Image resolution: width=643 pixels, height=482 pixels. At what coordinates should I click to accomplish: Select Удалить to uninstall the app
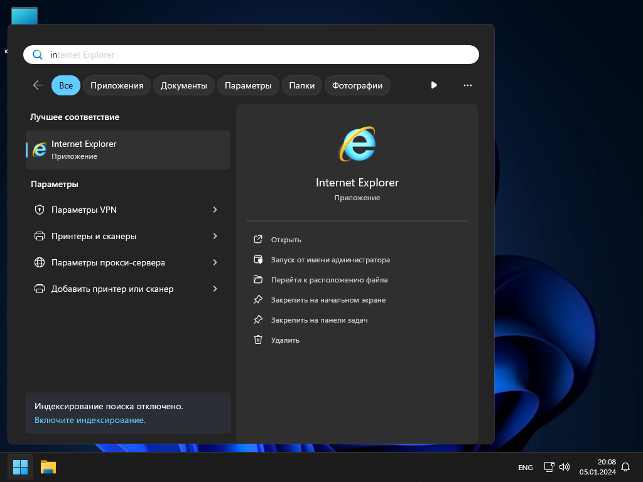pyautogui.click(x=285, y=340)
